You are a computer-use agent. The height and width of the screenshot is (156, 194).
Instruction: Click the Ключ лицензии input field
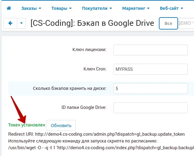click(151, 50)
